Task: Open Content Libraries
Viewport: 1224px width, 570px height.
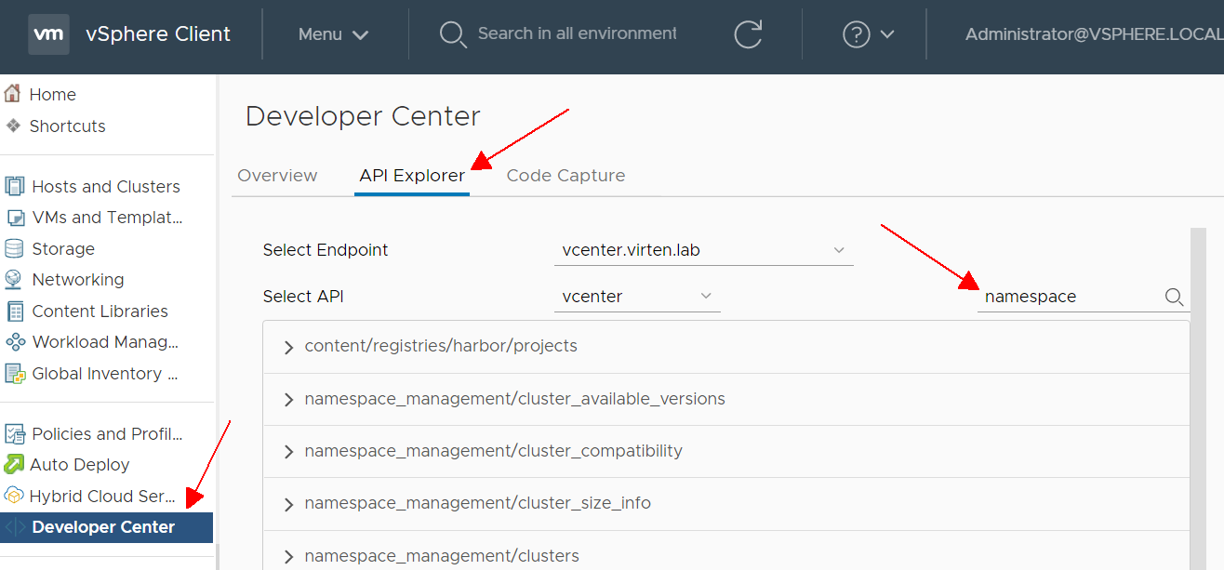Action: (x=100, y=312)
